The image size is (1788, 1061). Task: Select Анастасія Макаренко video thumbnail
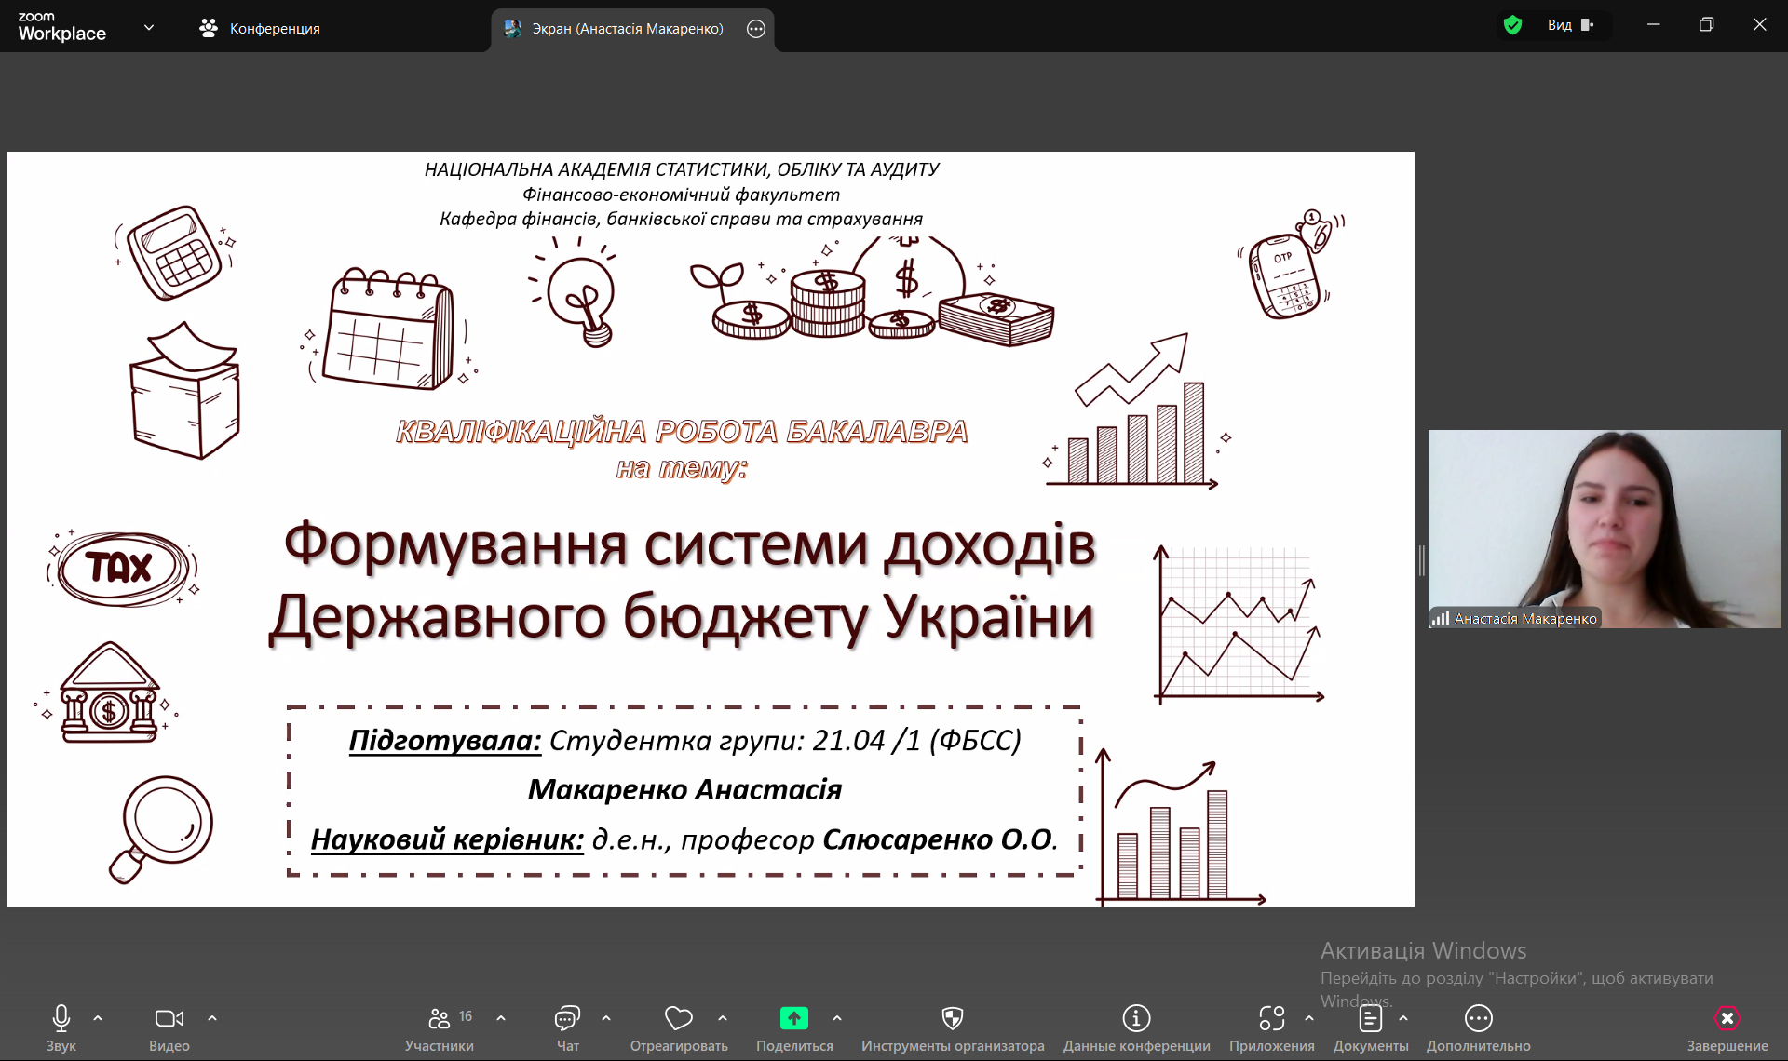[1604, 529]
